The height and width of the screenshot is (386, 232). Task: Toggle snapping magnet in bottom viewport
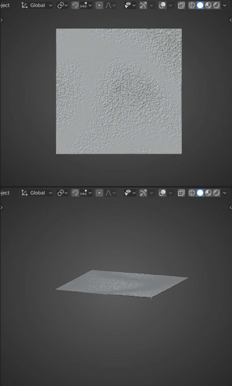pos(75,193)
